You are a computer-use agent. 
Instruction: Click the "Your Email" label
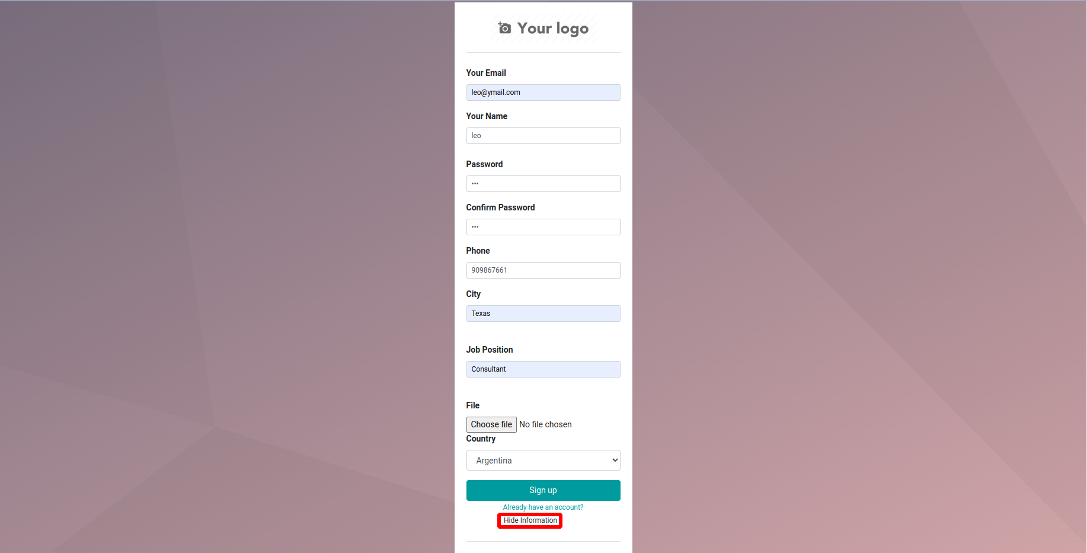click(x=486, y=73)
